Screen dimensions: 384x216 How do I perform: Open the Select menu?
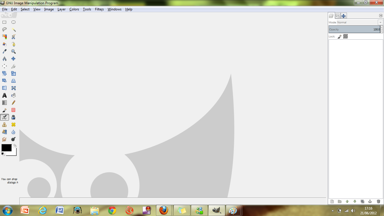click(x=25, y=9)
